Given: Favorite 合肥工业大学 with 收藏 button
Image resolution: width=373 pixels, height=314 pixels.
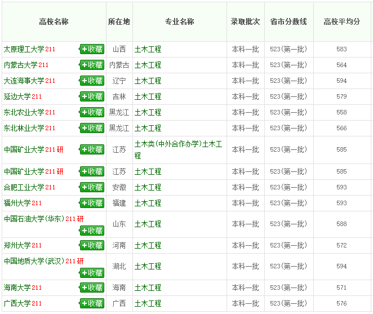Looking at the screenshot, I should tap(92, 187).
